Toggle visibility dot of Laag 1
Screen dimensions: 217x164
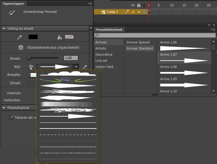tap(133, 12)
